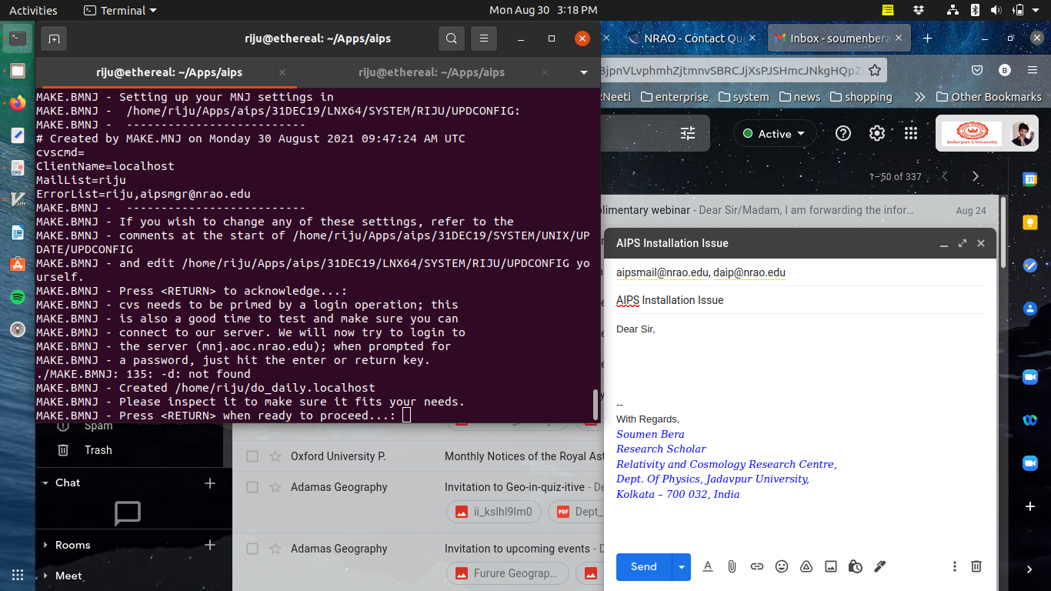This screenshot has height=591, width=1051.
Task: Tick checkbox for Oxford University P. email
Action: point(252,456)
